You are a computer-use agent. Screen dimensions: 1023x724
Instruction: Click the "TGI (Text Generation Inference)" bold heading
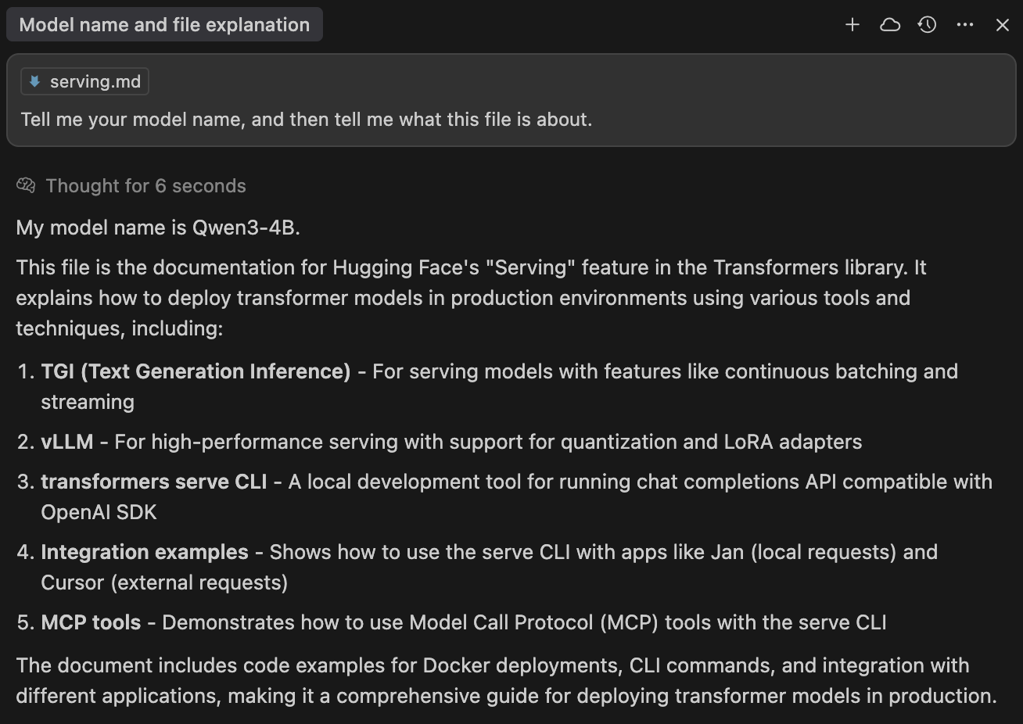[196, 371]
